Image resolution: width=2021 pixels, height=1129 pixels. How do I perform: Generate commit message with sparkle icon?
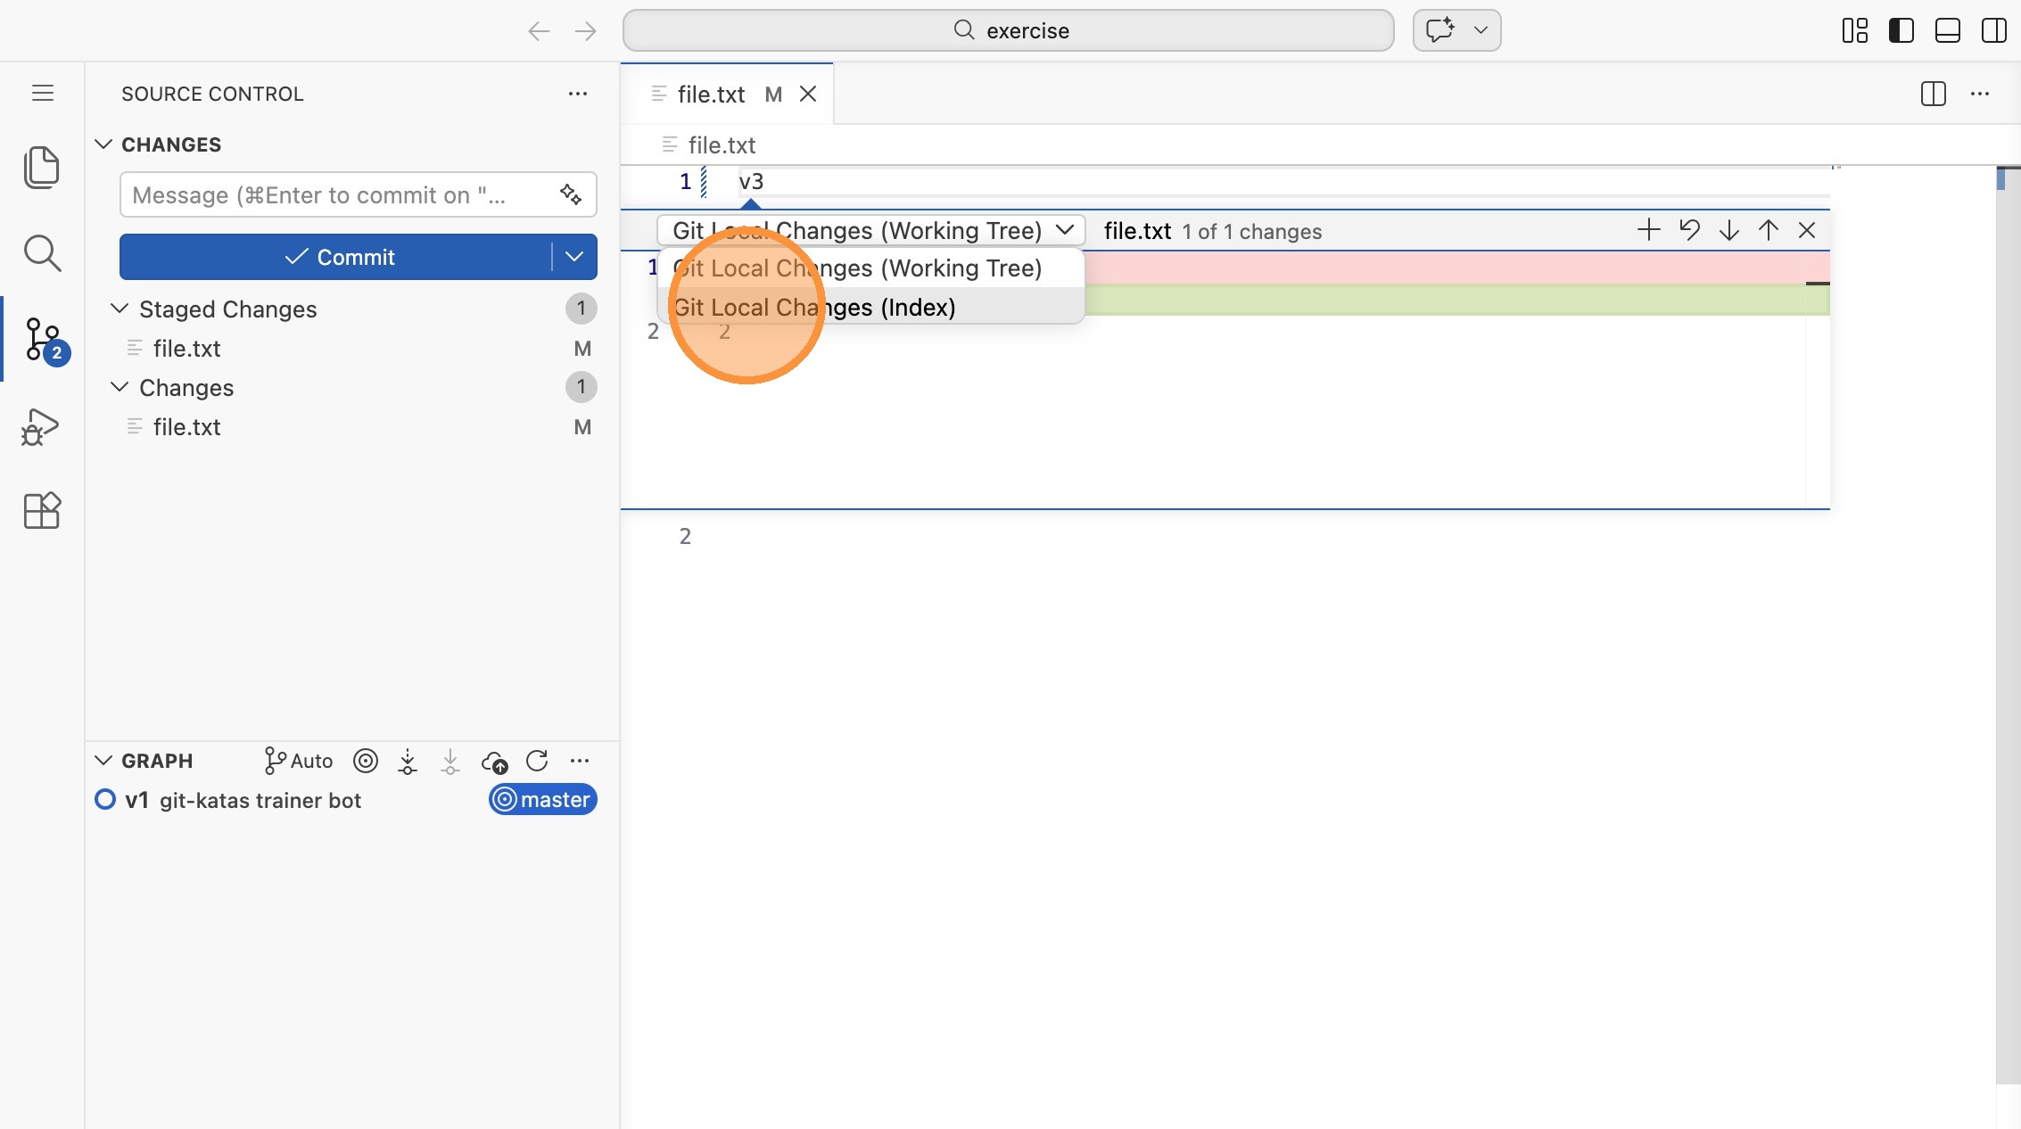pyautogui.click(x=571, y=194)
